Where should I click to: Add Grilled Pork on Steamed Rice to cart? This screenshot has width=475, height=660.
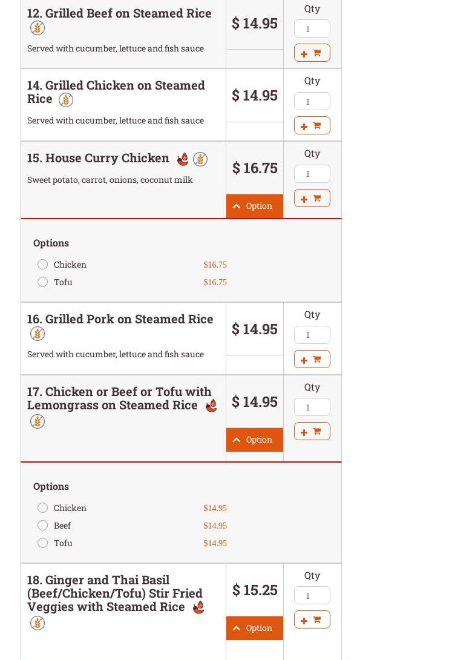[x=312, y=359]
